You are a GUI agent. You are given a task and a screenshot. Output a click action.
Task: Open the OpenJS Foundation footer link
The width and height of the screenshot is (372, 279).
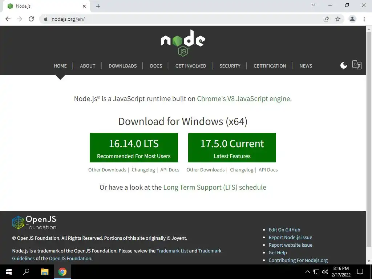click(70, 258)
